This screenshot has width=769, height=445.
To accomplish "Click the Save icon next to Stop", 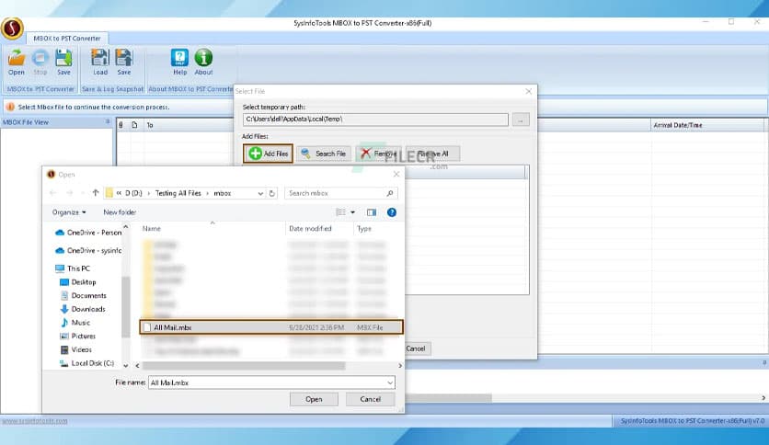I will (63, 62).
